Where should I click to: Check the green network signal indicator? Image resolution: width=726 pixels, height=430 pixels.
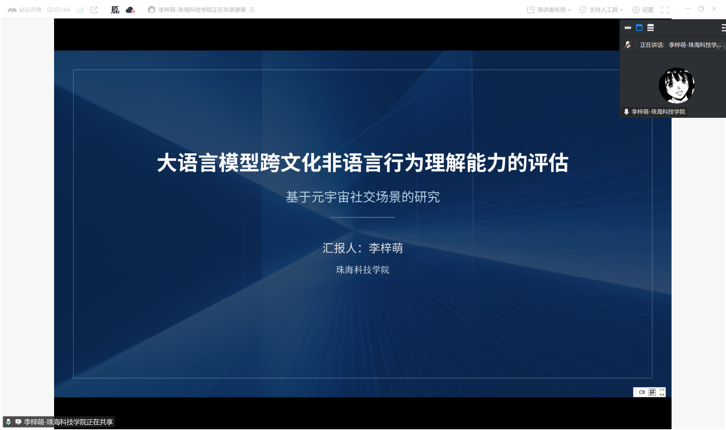point(80,10)
